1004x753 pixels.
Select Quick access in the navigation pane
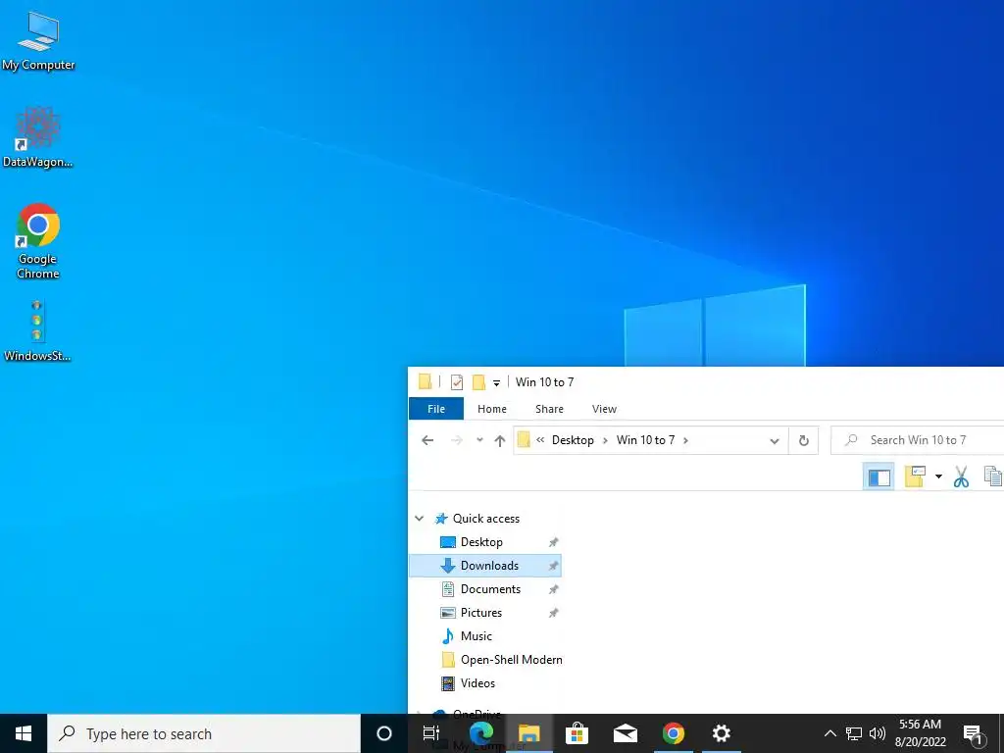[x=486, y=519]
